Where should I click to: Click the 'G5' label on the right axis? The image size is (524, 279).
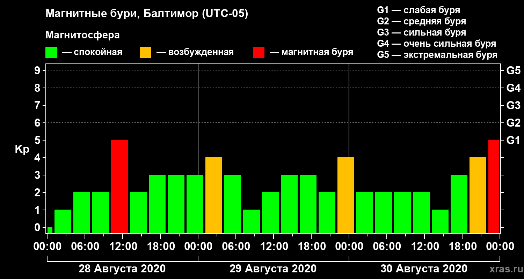(513, 70)
